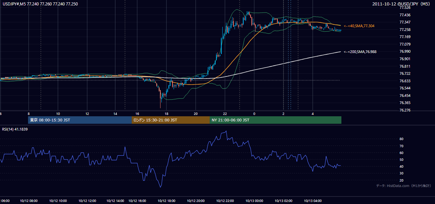Click price axis label 76.811
Screen dimensions: 435x204
click(405, 66)
